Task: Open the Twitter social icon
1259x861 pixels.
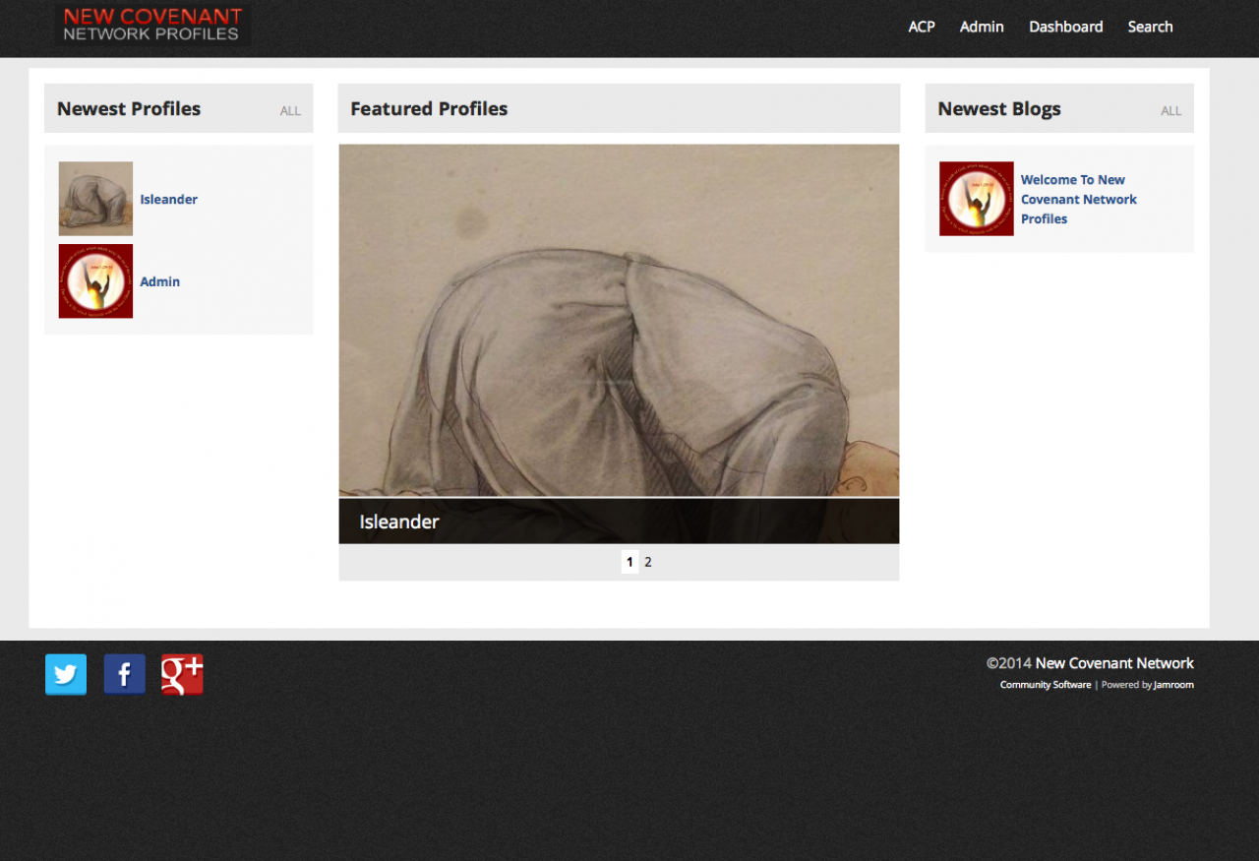Action: (66, 675)
